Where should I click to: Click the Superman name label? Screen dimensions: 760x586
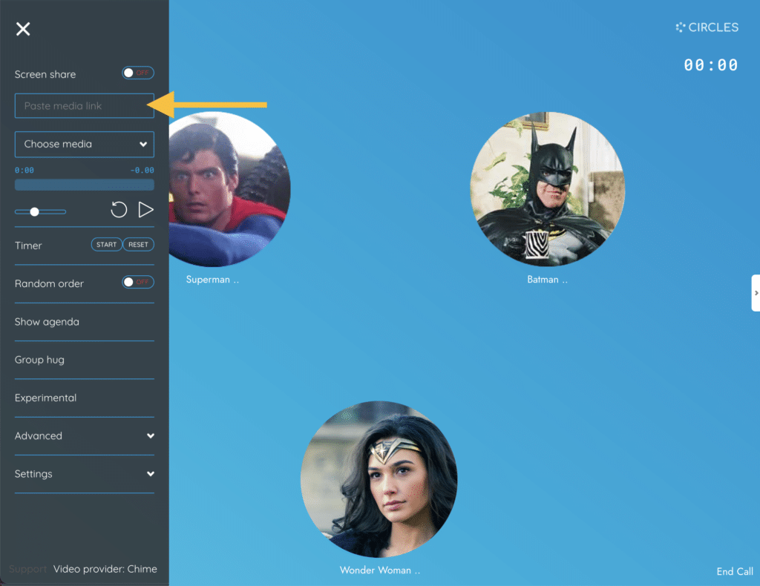tap(212, 280)
